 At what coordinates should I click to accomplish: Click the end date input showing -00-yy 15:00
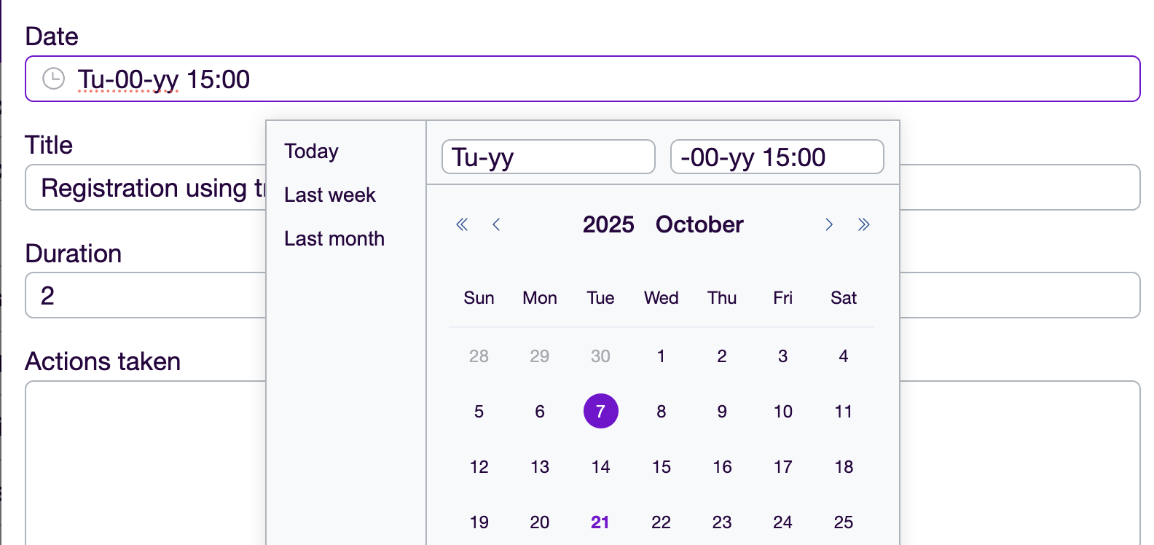[777, 157]
